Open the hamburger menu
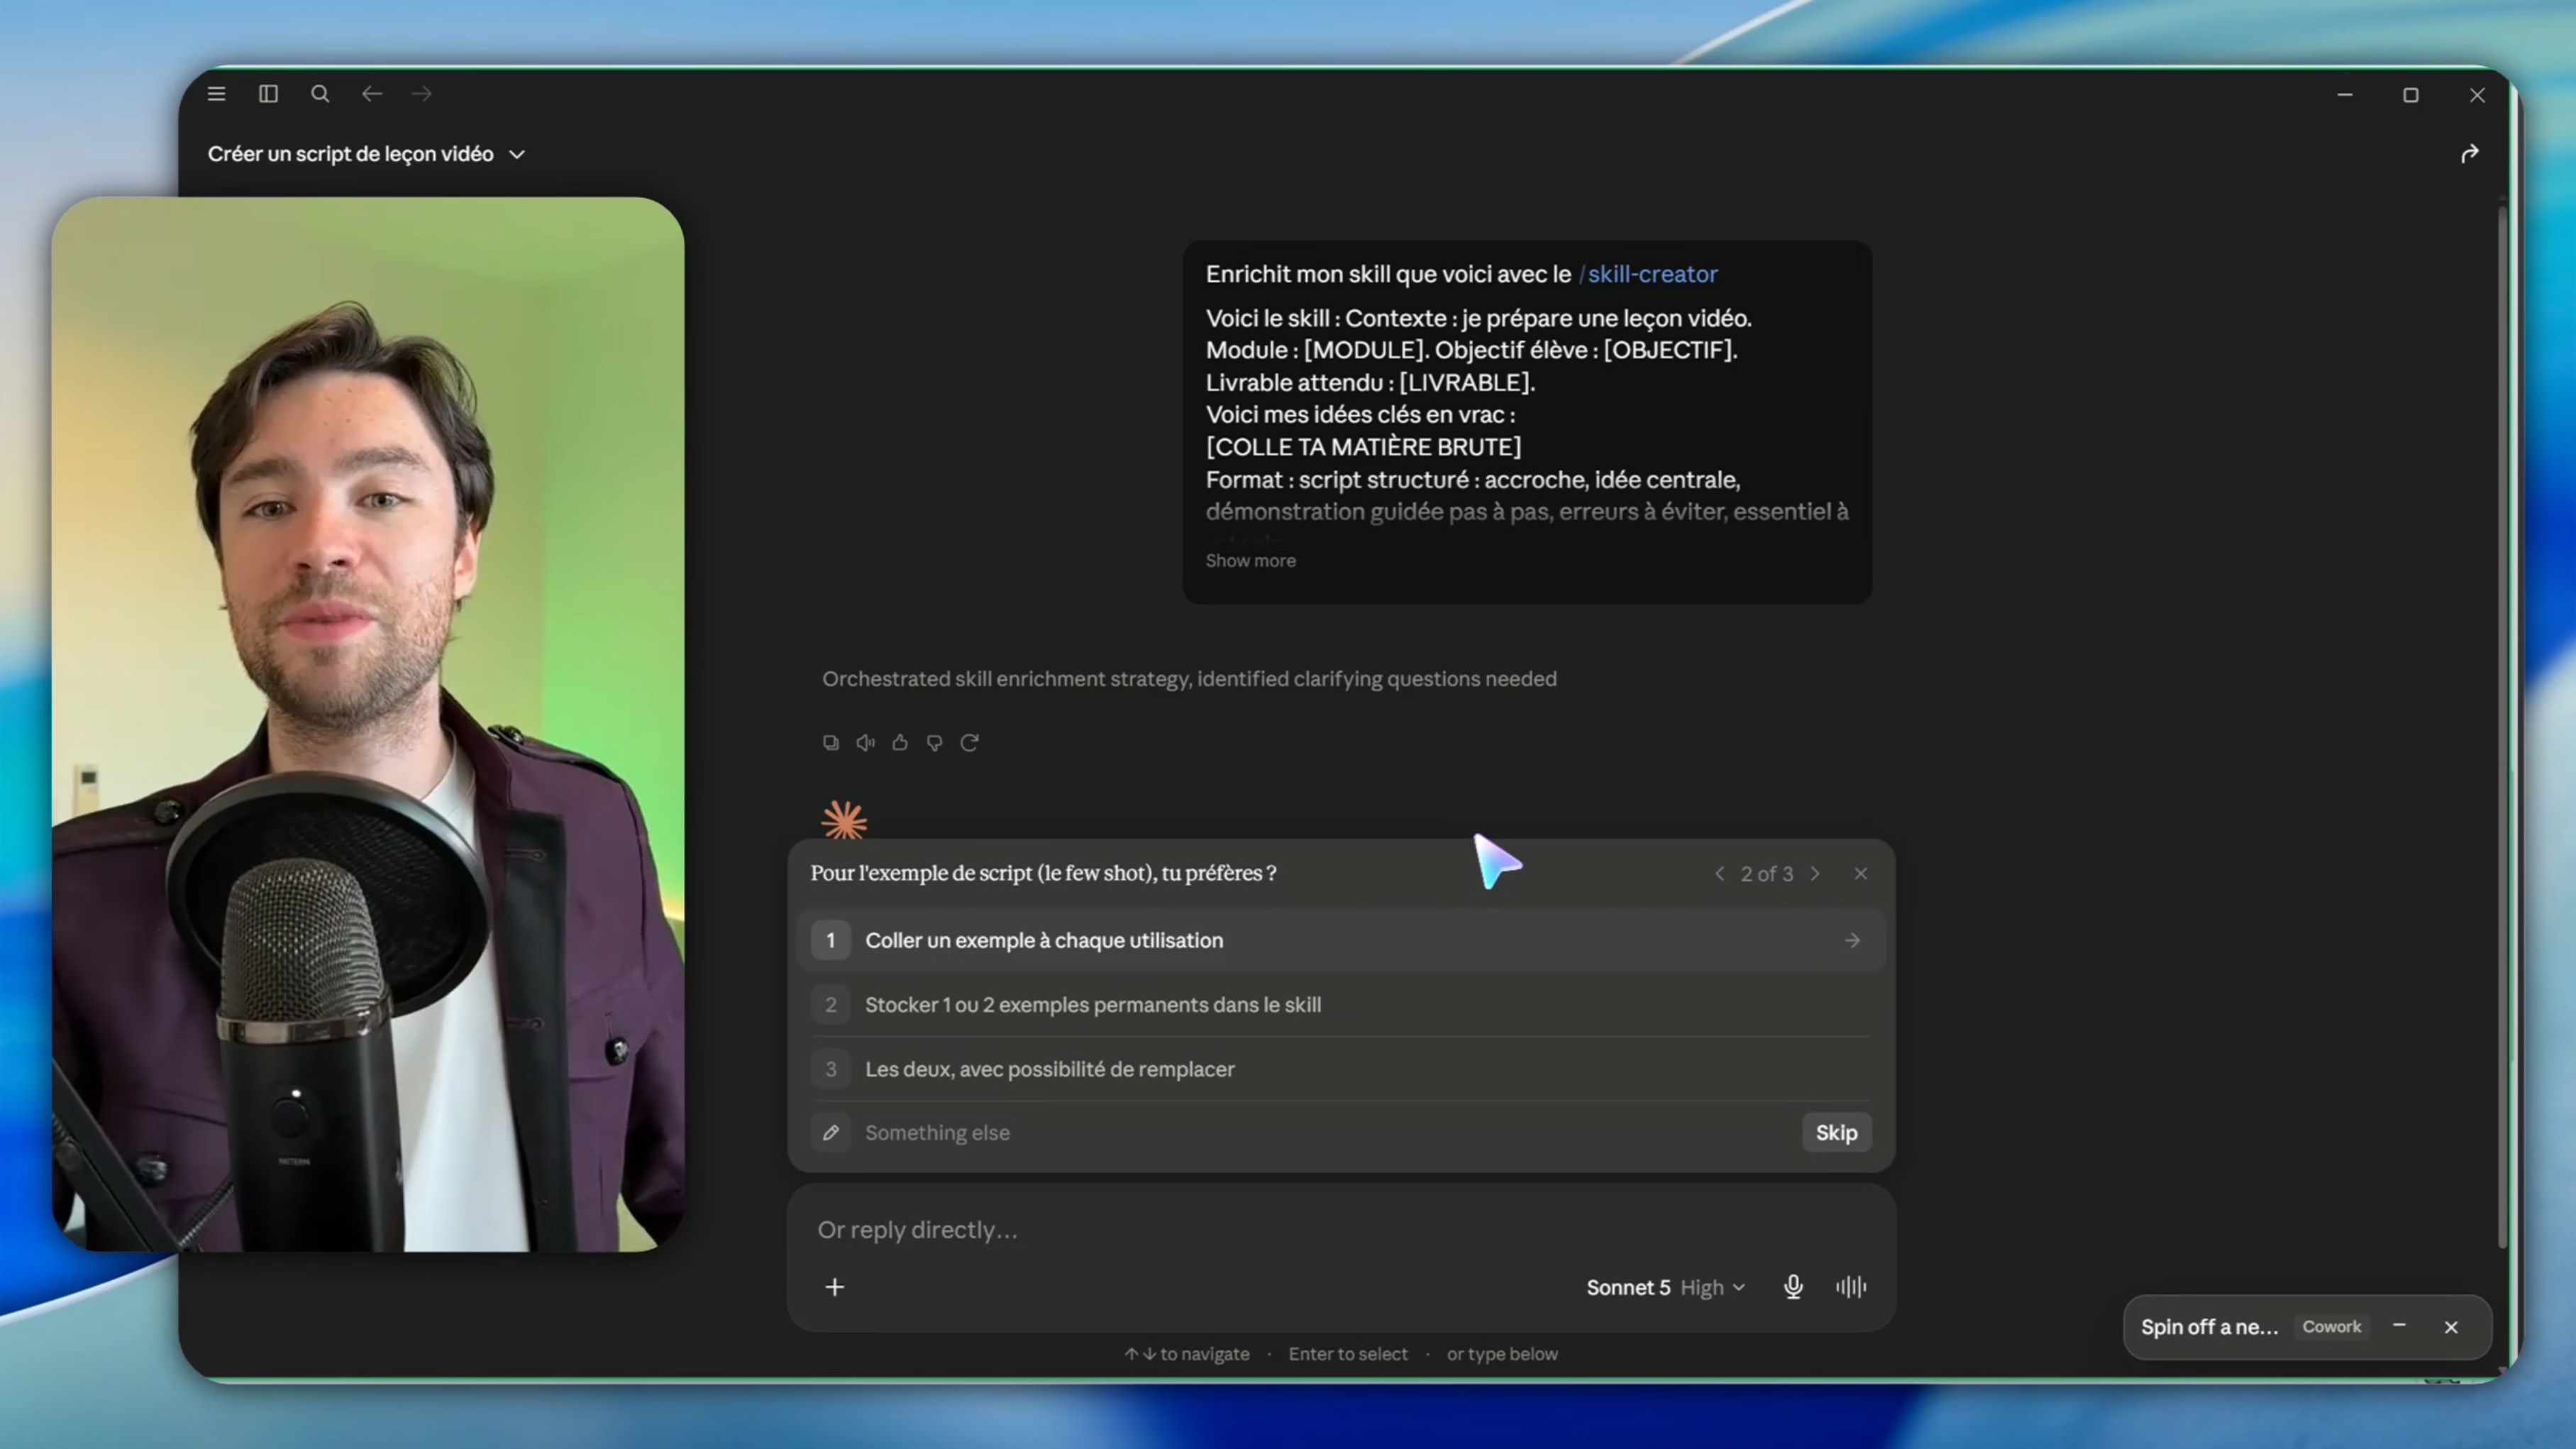 pos(216,94)
